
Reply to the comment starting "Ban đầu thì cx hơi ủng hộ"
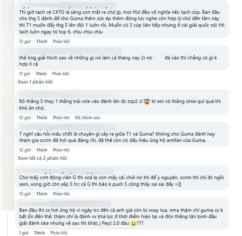(x=59, y=233)
